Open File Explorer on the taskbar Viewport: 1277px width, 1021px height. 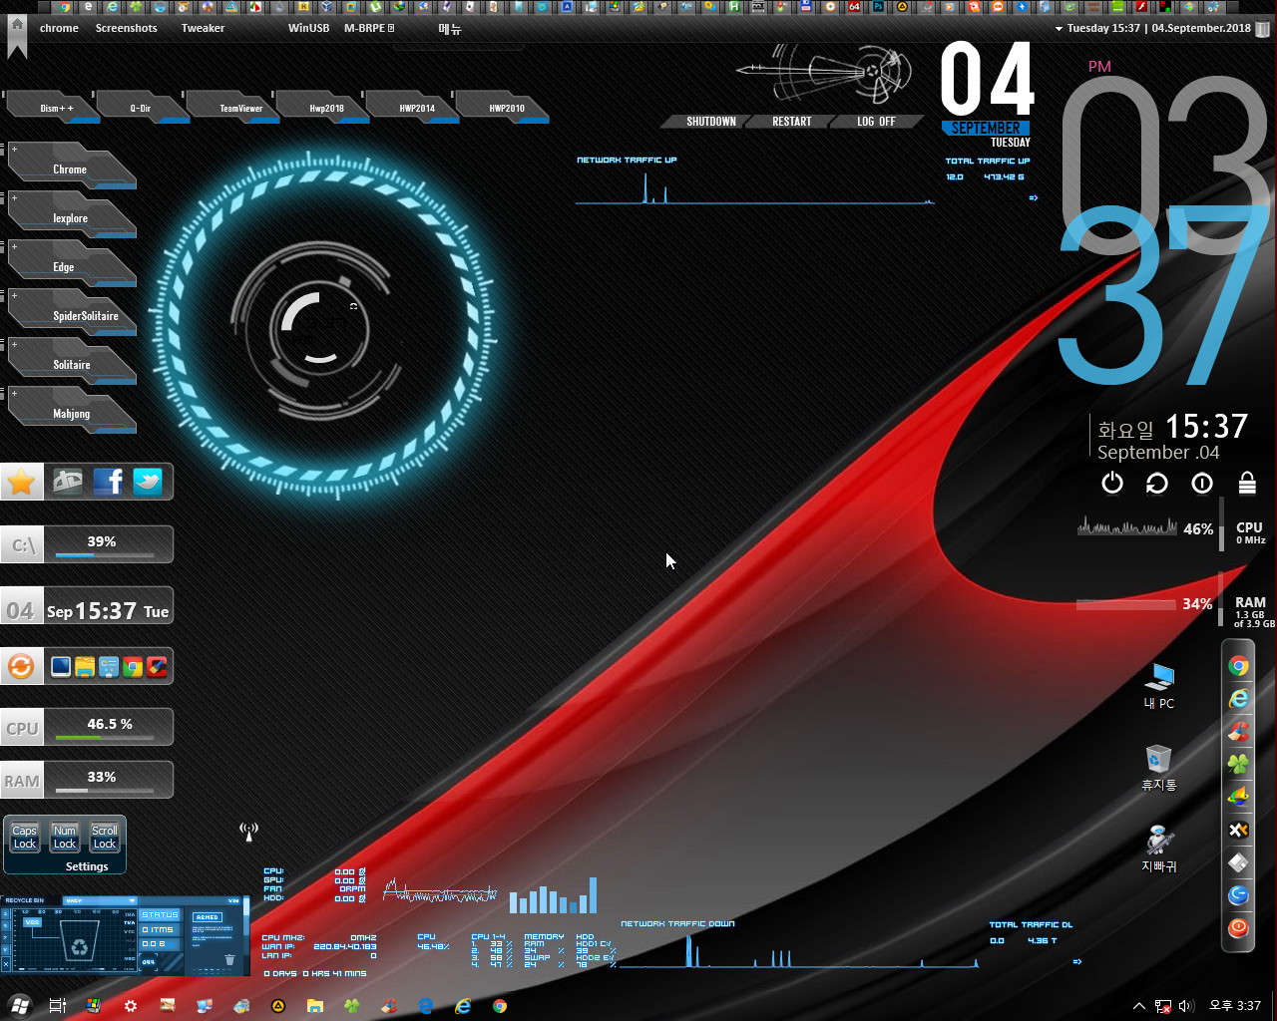pyautogui.click(x=315, y=1006)
